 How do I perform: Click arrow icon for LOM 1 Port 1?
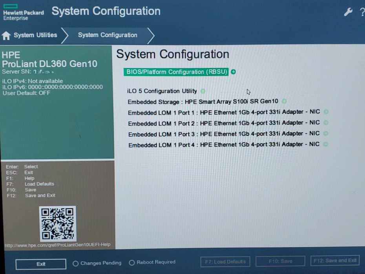click(x=326, y=112)
